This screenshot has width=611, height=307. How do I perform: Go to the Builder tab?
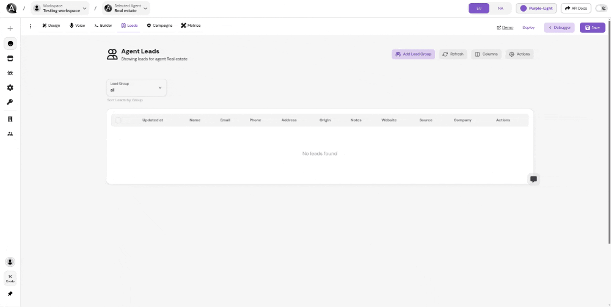103,26
